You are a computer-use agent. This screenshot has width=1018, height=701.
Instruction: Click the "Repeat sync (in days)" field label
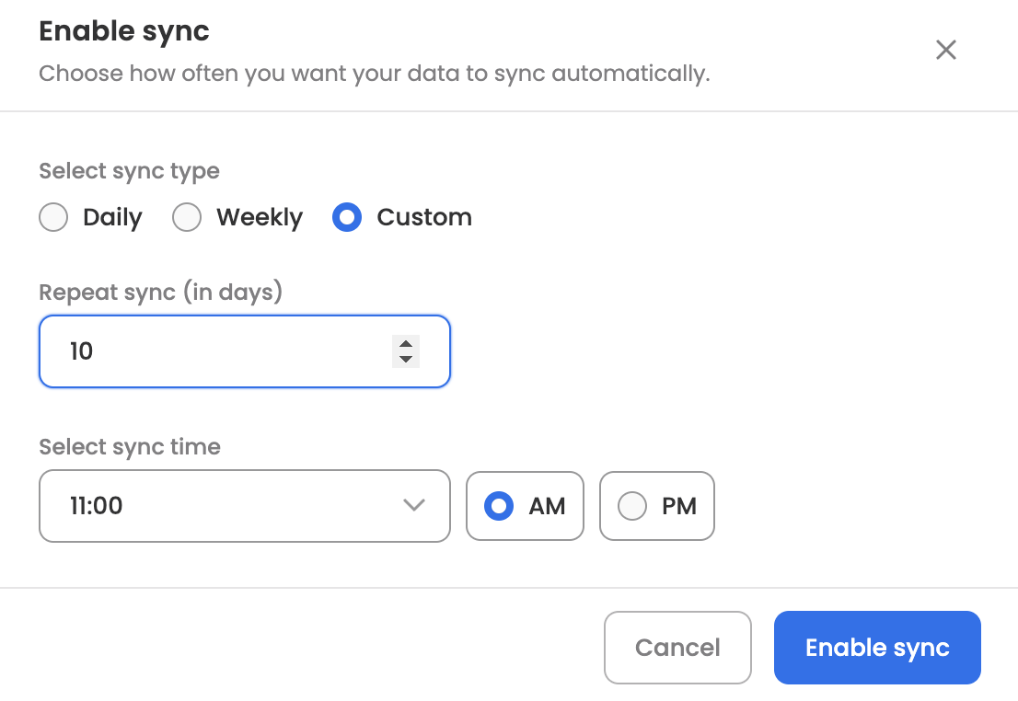pyautogui.click(x=160, y=293)
